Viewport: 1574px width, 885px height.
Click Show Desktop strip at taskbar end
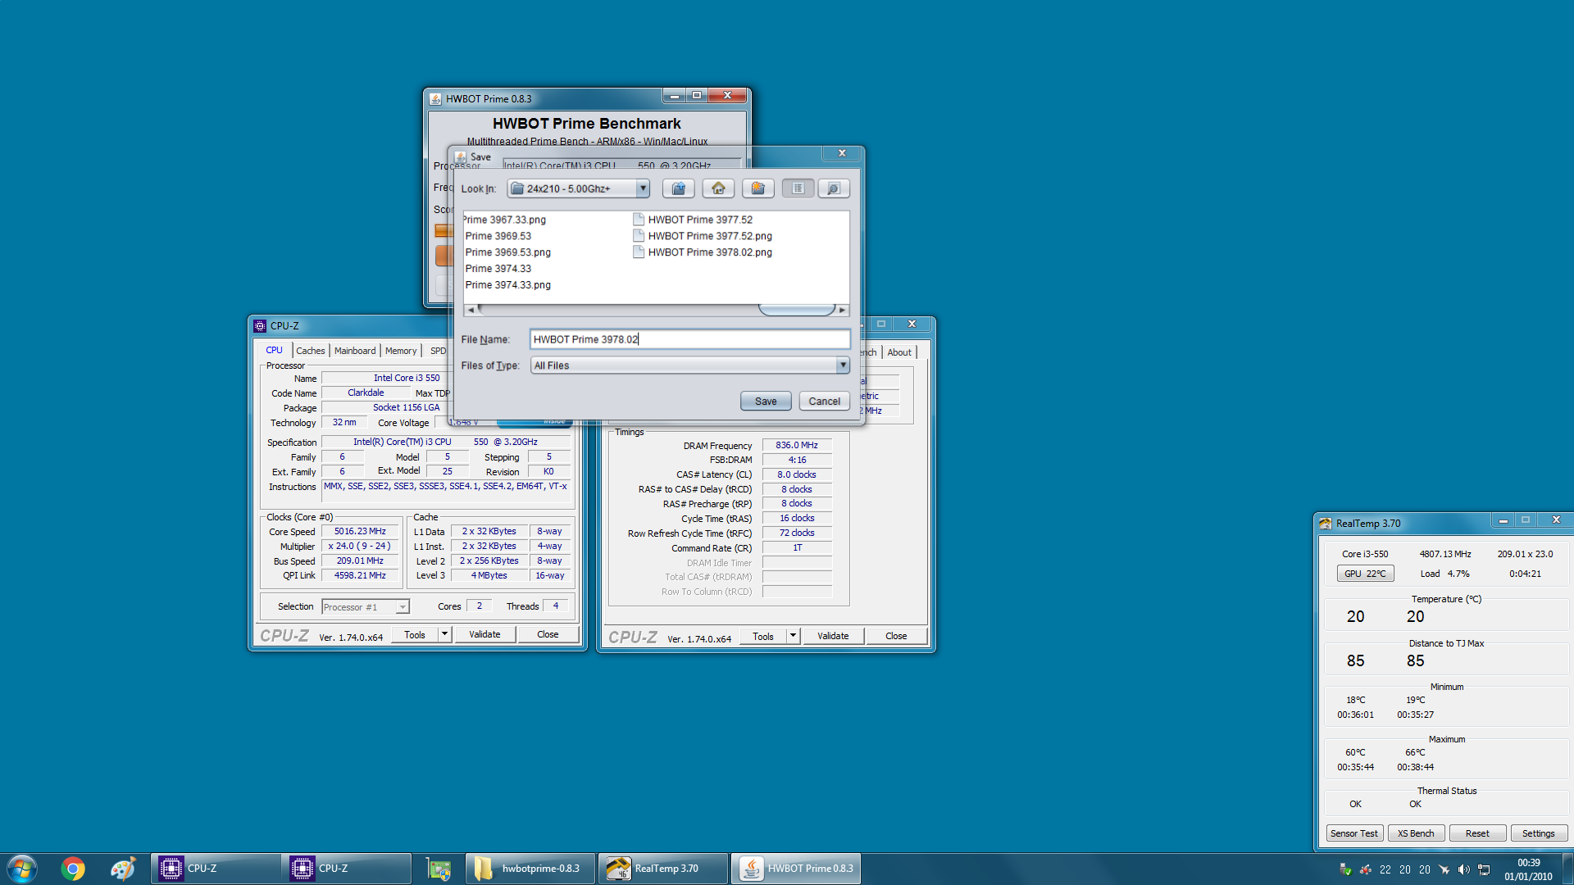(1567, 869)
